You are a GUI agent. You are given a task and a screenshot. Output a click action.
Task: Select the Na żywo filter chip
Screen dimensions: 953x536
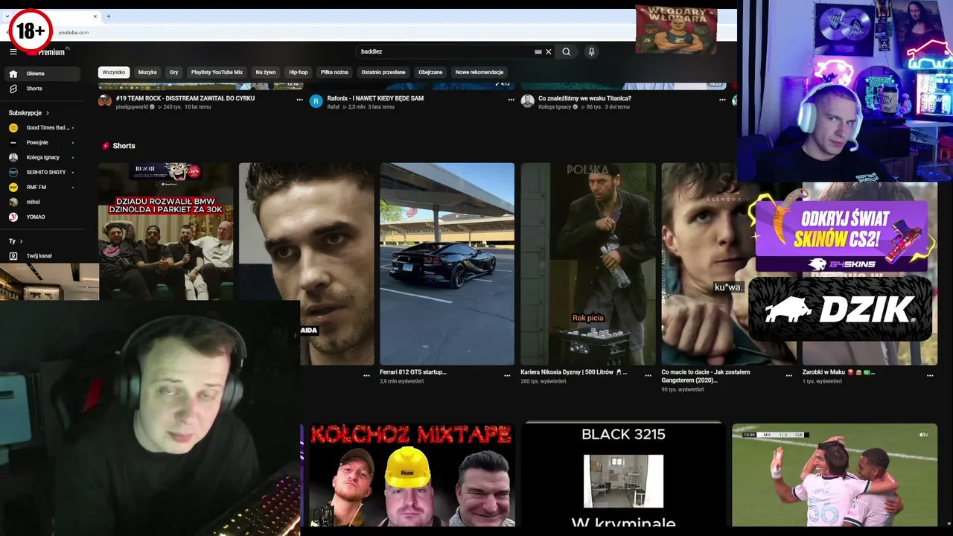pyautogui.click(x=266, y=72)
